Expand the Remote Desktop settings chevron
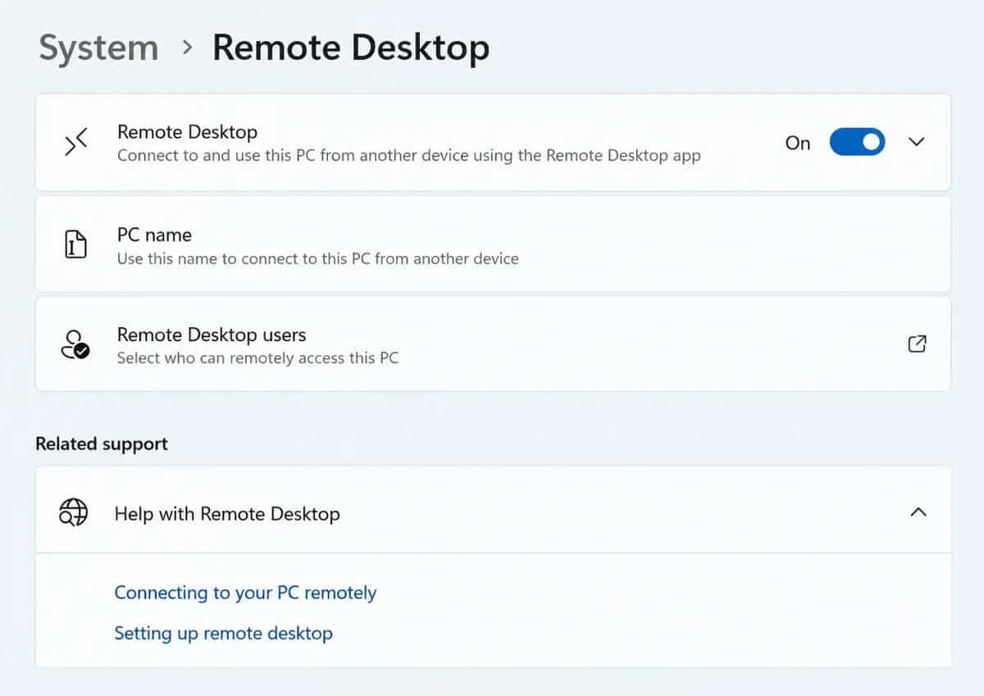 click(917, 142)
